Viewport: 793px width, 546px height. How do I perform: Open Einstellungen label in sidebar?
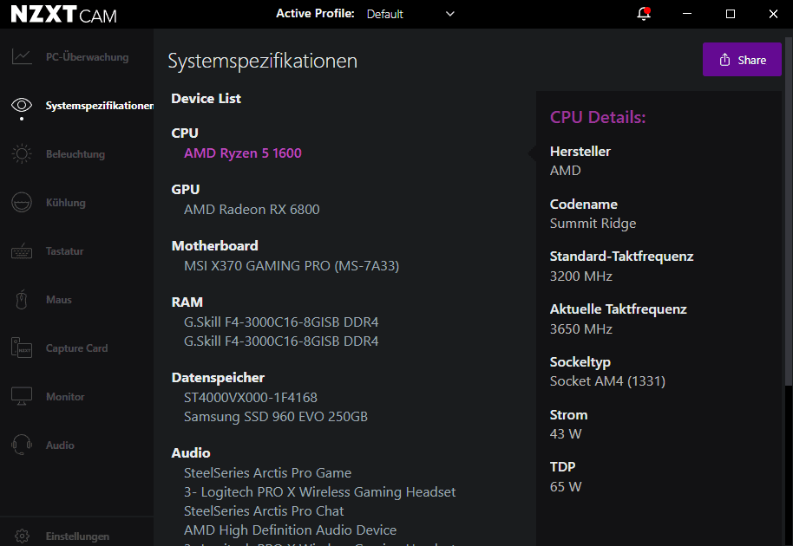[77, 536]
